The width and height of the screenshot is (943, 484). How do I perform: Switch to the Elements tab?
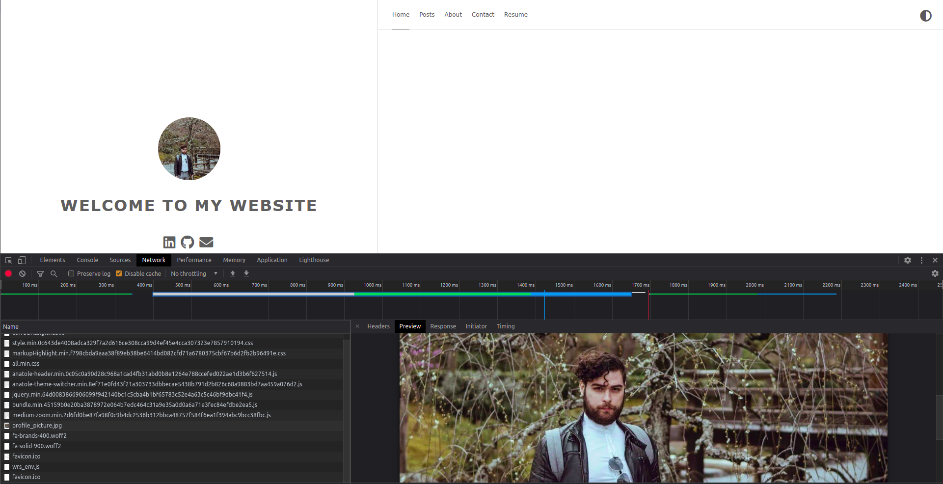tap(53, 260)
